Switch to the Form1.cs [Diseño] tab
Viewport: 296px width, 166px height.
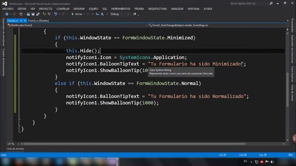pos(38,21)
